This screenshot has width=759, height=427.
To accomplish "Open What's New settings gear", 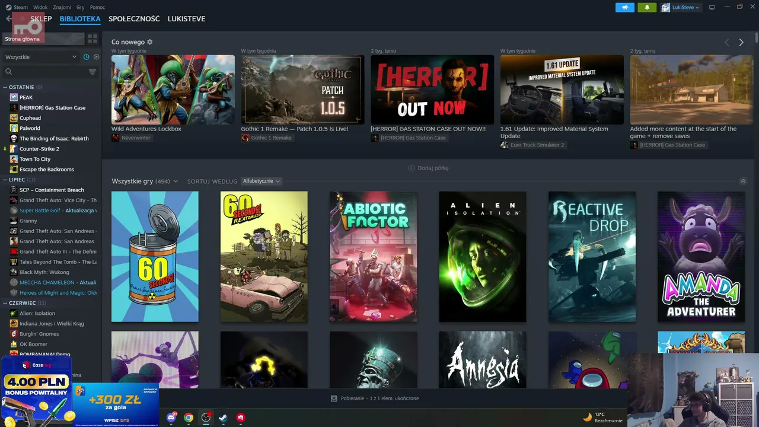I will (150, 42).
